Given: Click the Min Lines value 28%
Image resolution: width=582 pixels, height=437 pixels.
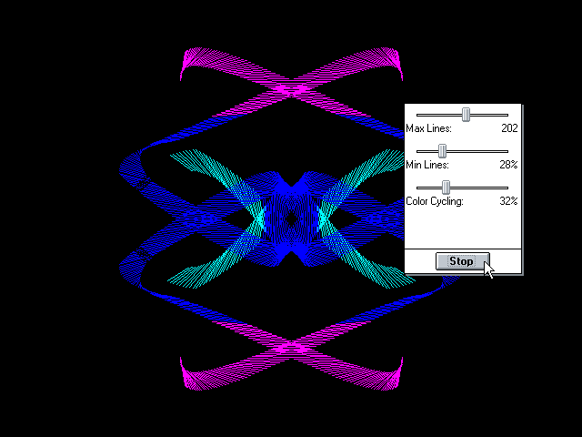Looking at the screenshot, I should [x=508, y=165].
